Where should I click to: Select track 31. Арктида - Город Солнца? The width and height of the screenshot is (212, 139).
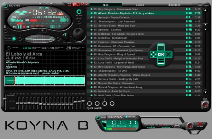point(144,17)
